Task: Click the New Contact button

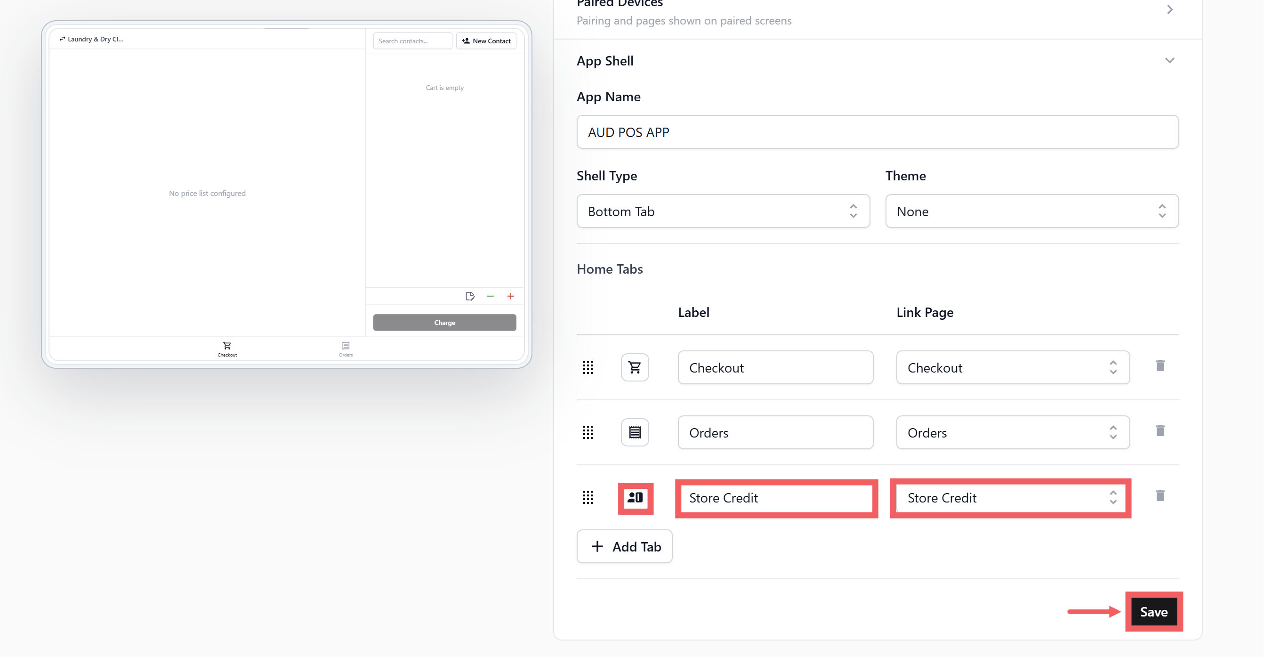Action: coord(486,41)
